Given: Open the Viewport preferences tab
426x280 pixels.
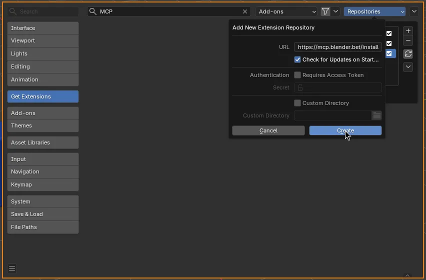Looking at the screenshot, I should (x=43, y=40).
